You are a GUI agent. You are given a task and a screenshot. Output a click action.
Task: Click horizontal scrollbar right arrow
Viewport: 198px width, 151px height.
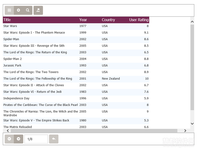(185, 131)
